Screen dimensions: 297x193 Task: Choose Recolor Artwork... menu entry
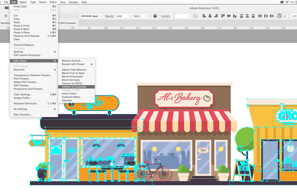point(72,61)
